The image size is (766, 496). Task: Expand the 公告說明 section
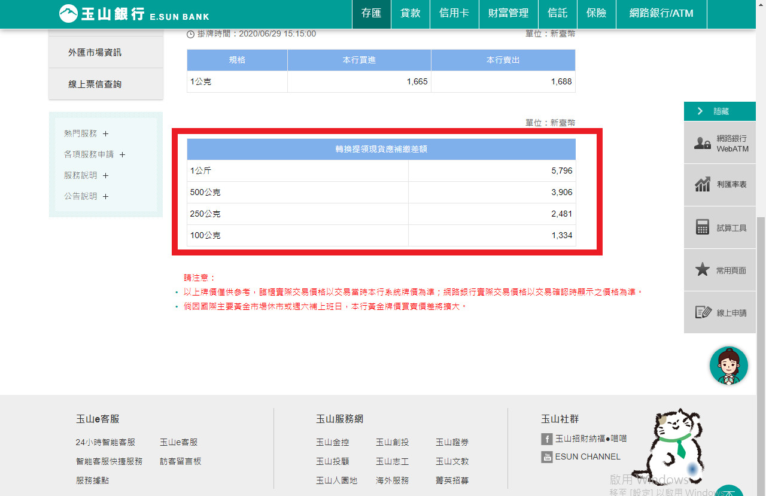pos(106,196)
